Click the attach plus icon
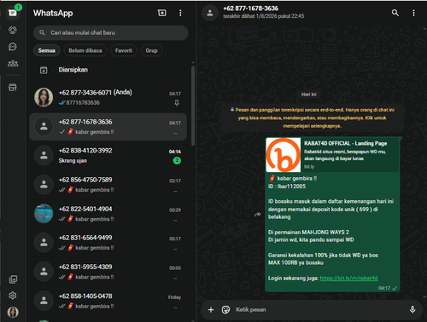 coord(211,309)
